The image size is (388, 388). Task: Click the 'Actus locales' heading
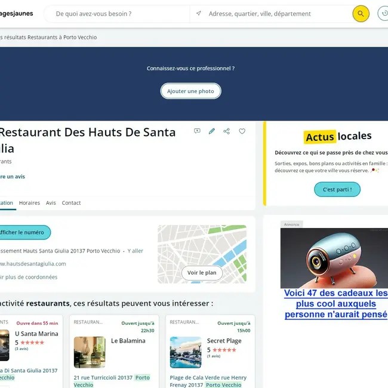click(x=338, y=136)
